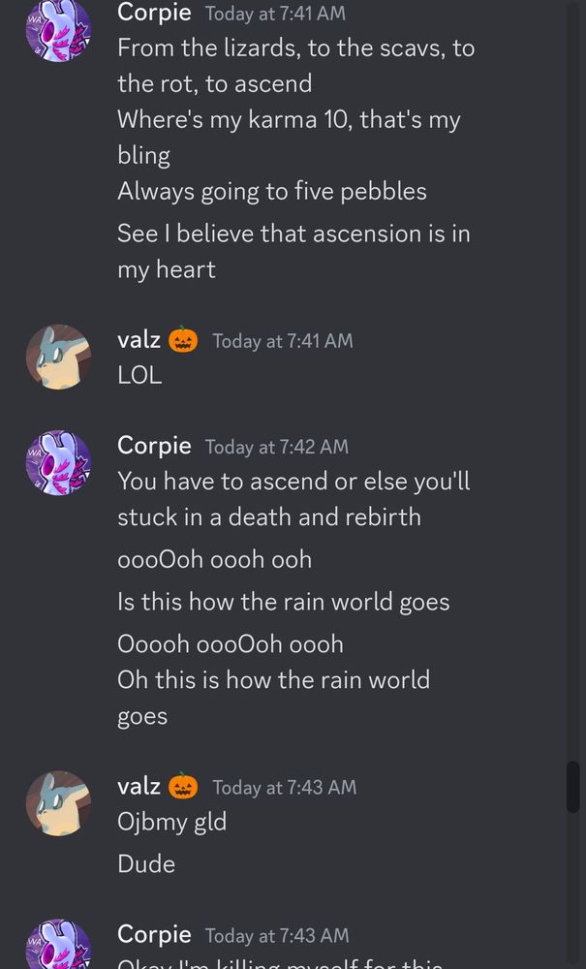Tap the pumpkin emoji next to valz at 7:41

tap(183, 339)
